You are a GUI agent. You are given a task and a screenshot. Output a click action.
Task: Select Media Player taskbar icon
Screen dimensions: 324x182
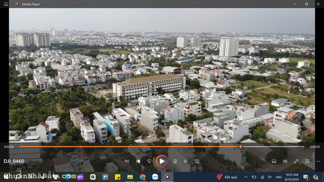click(167, 177)
